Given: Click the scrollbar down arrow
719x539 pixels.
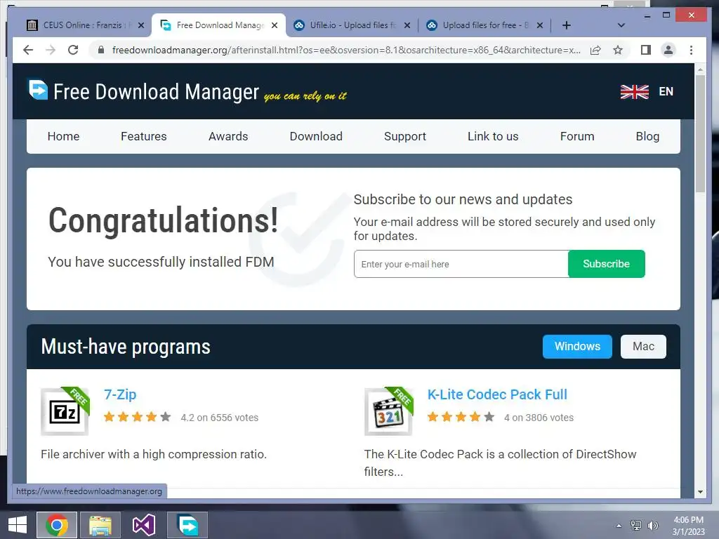Looking at the screenshot, I should click(700, 492).
